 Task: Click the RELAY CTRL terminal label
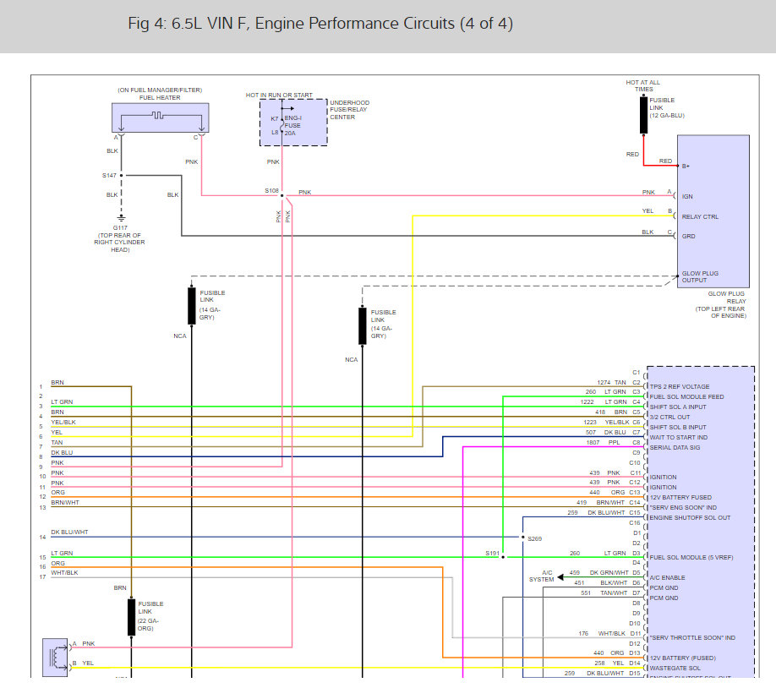click(700, 216)
